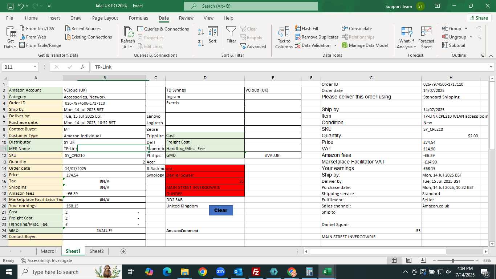
Task: Open the Zoom app on taskbar
Action: [x=220, y=272]
